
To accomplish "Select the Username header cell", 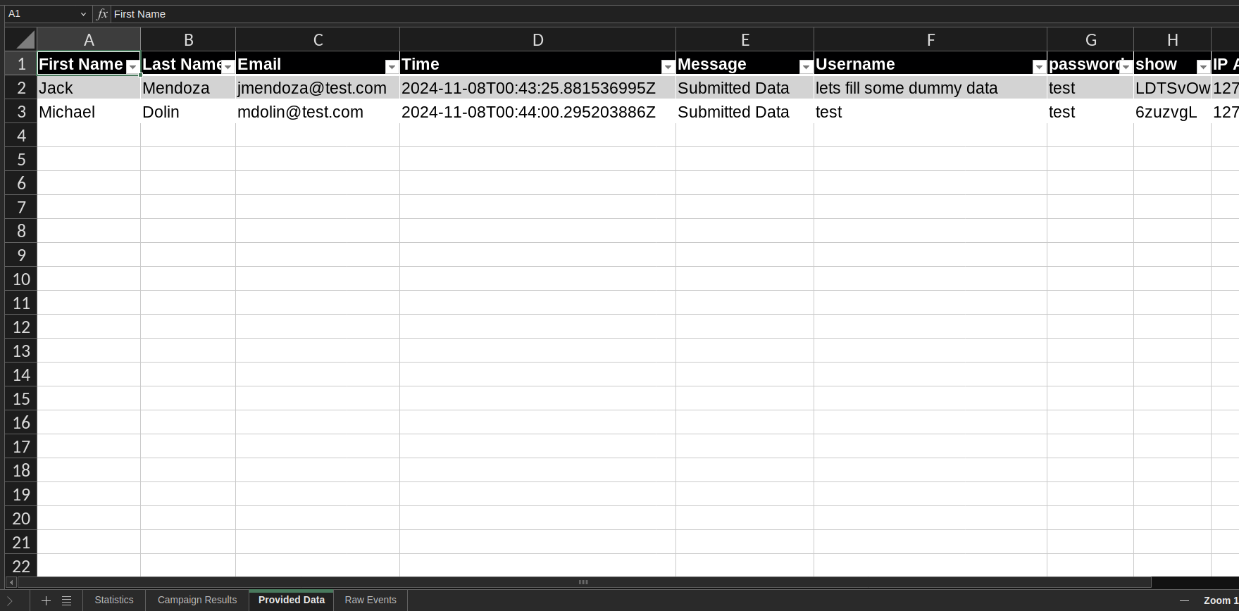I will (x=930, y=64).
